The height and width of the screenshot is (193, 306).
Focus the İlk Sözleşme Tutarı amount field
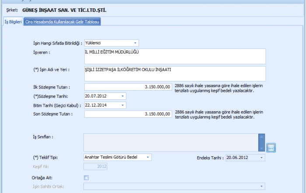click(x=127, y=87)
